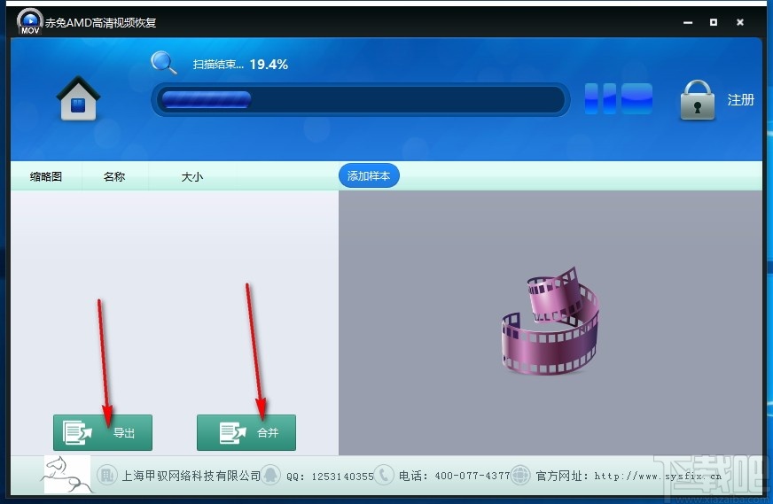Click the 导出 export button
This screenshot has width=773, height=504.
click(x=103, y=432)
